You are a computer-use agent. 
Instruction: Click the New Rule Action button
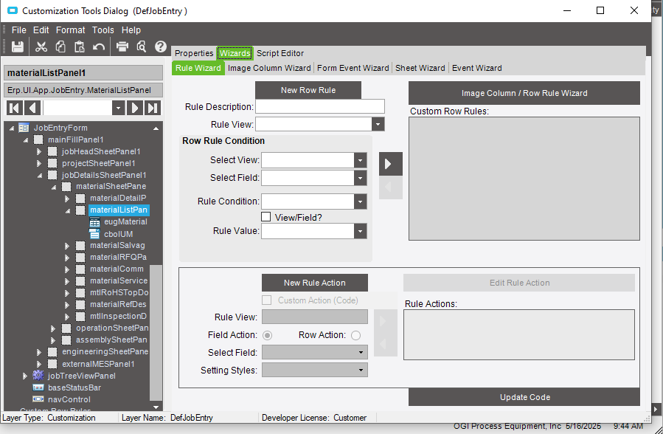(315, 283)
